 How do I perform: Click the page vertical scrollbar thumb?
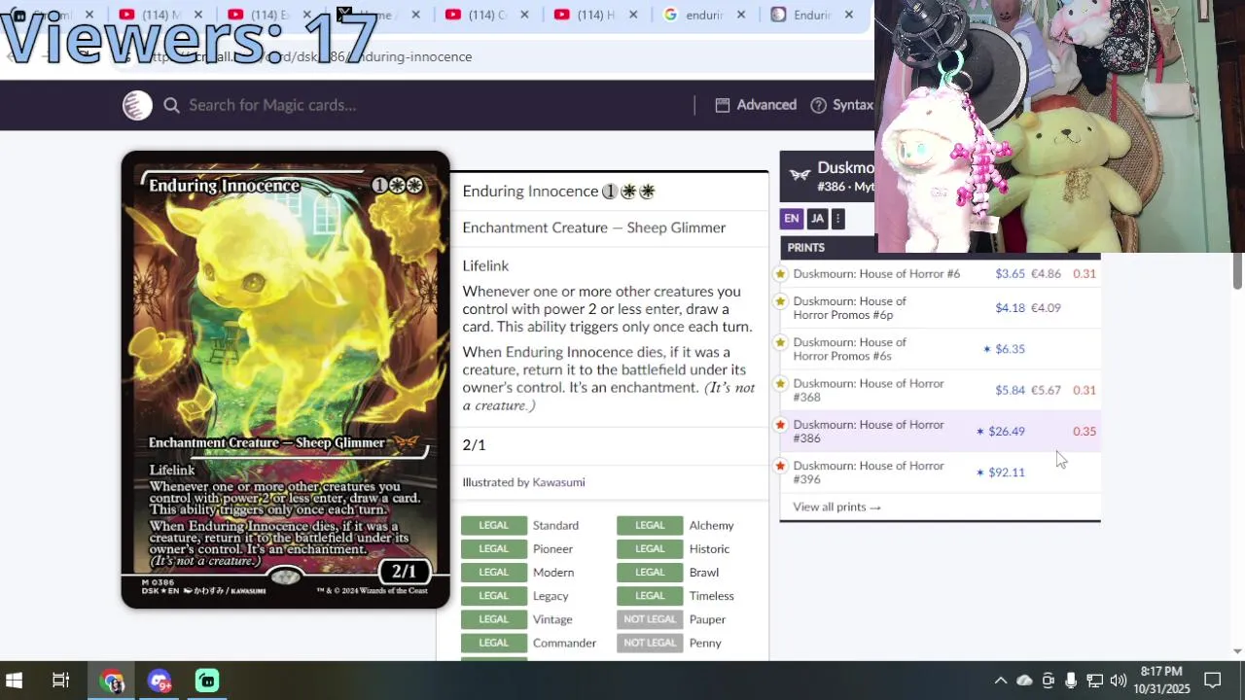[x=1237, y=272]
